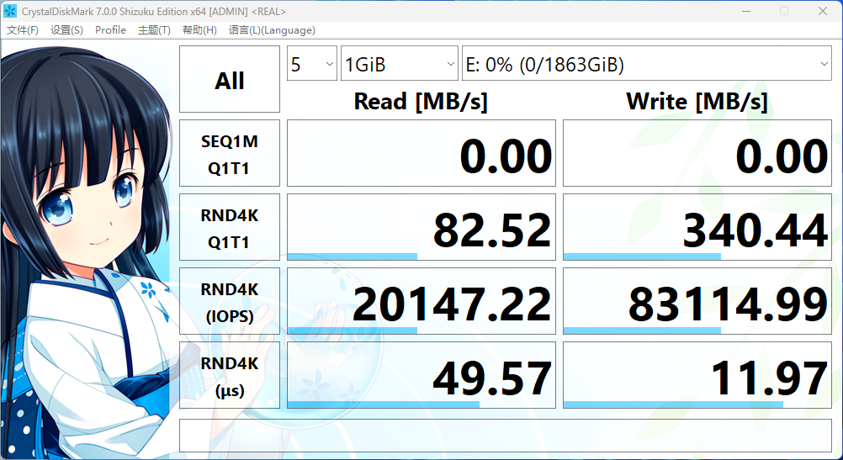Viewport: 843px width, 460px height.
Task: Close the CrystalDiskMark window
Action: click(822, 12)
